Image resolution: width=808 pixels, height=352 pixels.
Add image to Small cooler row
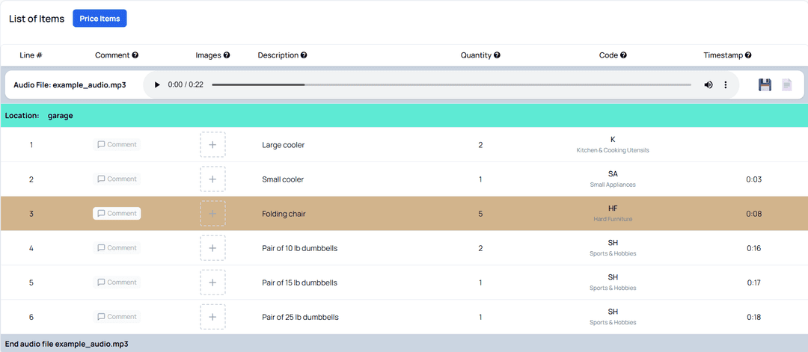pyautogui.click(x=212, y=179)
